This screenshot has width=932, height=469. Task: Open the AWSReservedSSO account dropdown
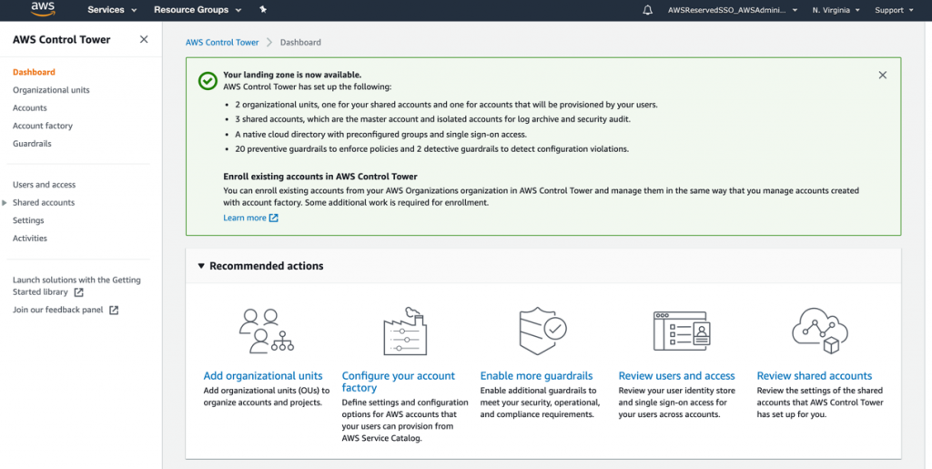733,10
